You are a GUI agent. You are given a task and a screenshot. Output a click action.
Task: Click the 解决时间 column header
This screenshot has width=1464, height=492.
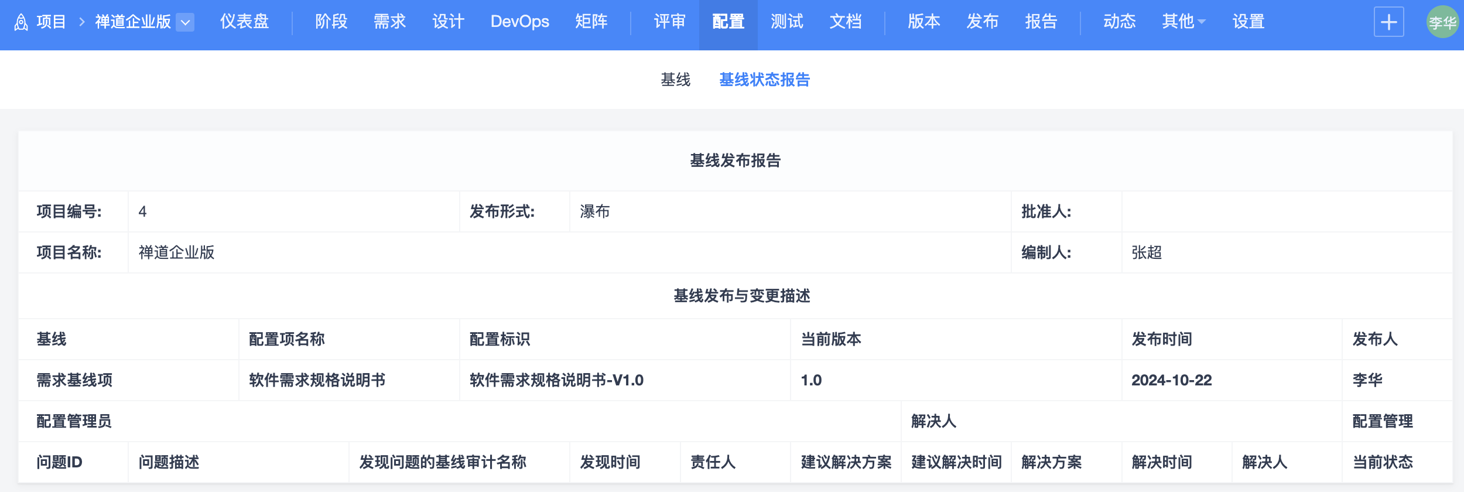click(1162, 462)
